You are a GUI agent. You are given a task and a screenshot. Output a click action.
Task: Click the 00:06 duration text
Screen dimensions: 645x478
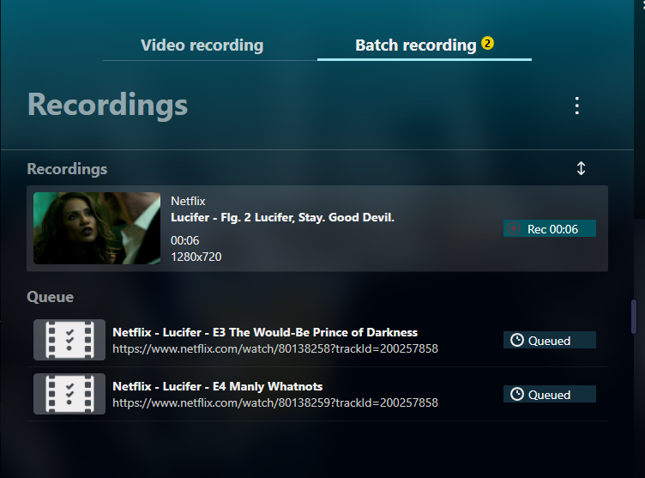pyautogui.click(x=184, y=240)
